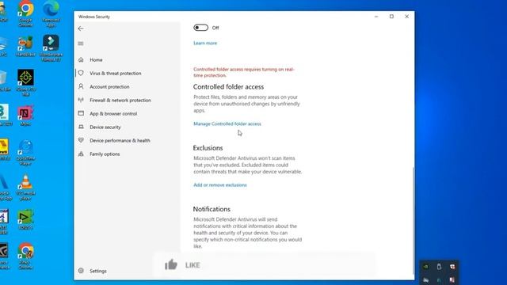Maximize the Windows Security window
The image size is (507, 285).
click(x=391, y=17)
